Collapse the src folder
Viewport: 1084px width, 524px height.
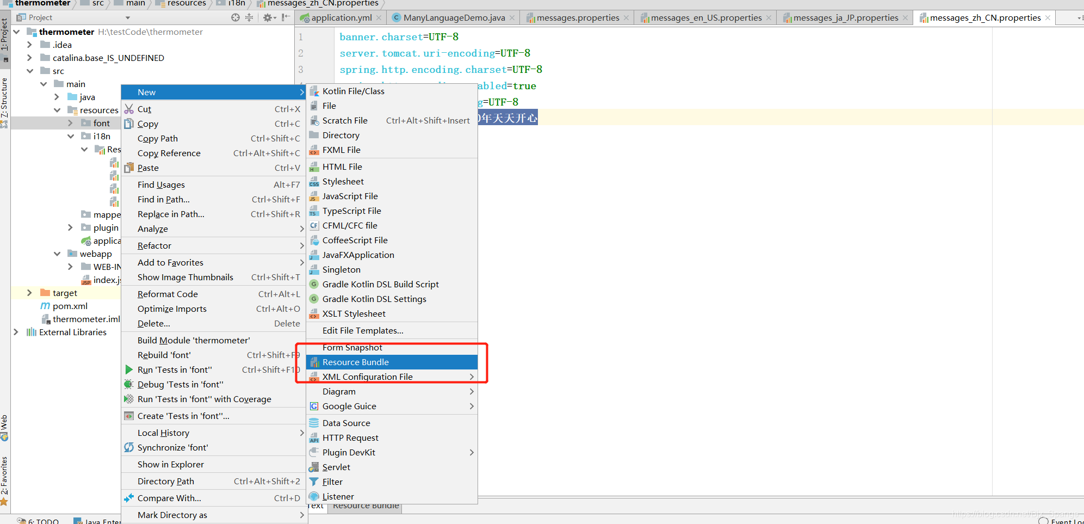pos(30,71)
